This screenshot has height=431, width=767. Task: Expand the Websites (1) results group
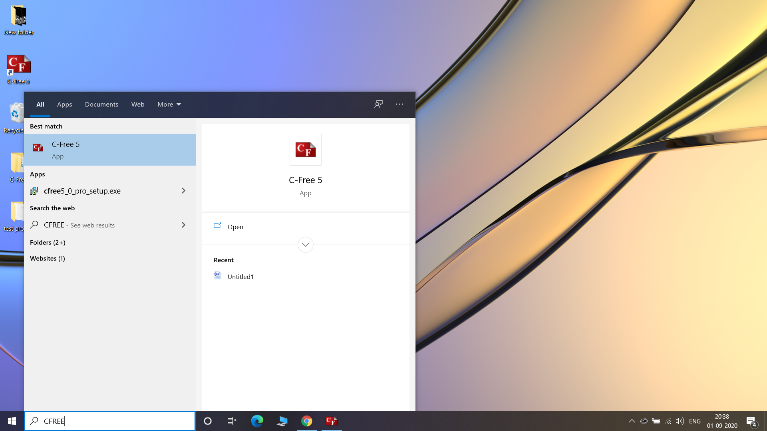(48, 258)
